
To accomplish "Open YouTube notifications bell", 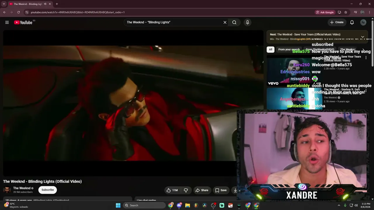I will tap(352, 22).
